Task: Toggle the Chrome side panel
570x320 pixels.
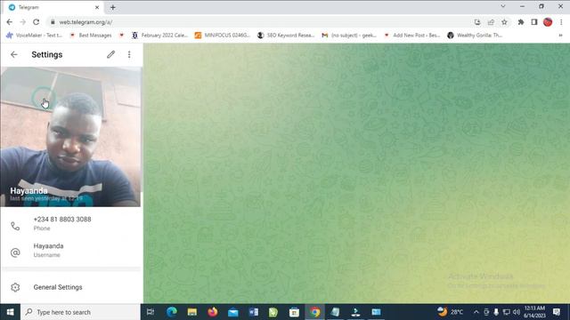Action: (534, 22)
